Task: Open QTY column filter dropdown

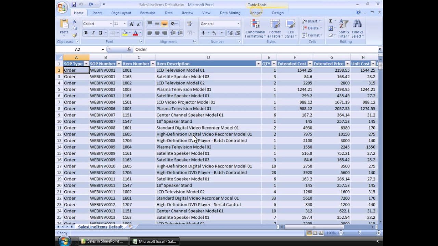Action: pyautogui.click(x=274, y=64)
